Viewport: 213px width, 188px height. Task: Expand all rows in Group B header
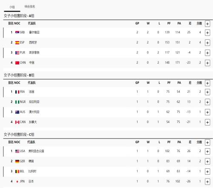coord(207,83)
